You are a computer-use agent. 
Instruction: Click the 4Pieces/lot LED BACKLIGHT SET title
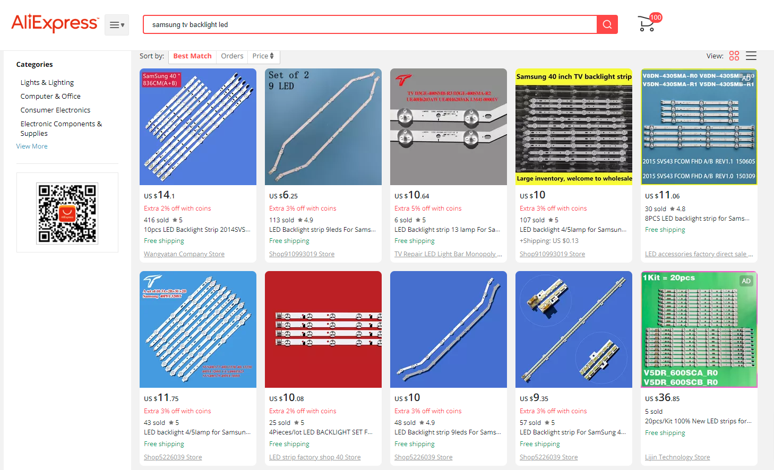click(321, 432)
